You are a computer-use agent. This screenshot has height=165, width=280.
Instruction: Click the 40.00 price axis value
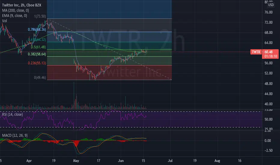tap(268, 104)
